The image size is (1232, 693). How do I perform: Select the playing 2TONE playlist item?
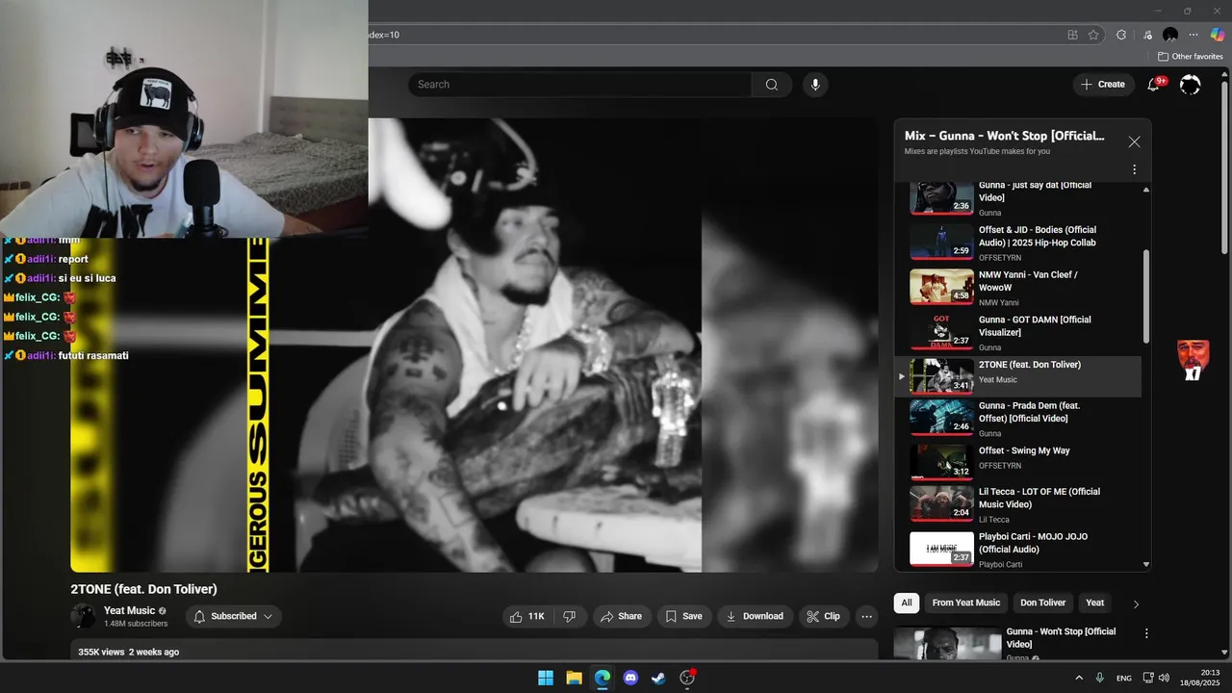pyautogui.click(x=1018, y=376)
